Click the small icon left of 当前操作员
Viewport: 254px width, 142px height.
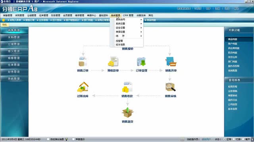click(182, 139)
